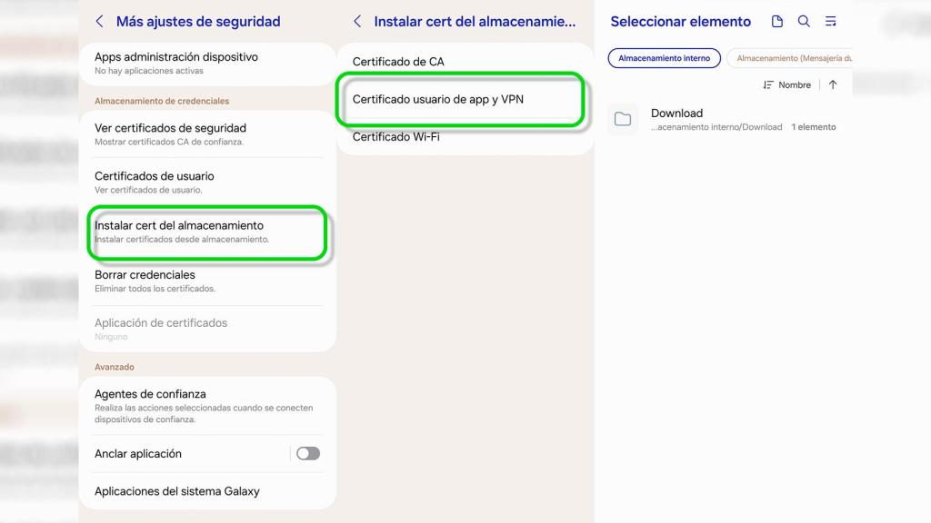Image resolution: width=931 pixels, height=523 pixels.
Task: Open Certificado usuario de app y VPN
Action: click(x=440, y=99)
